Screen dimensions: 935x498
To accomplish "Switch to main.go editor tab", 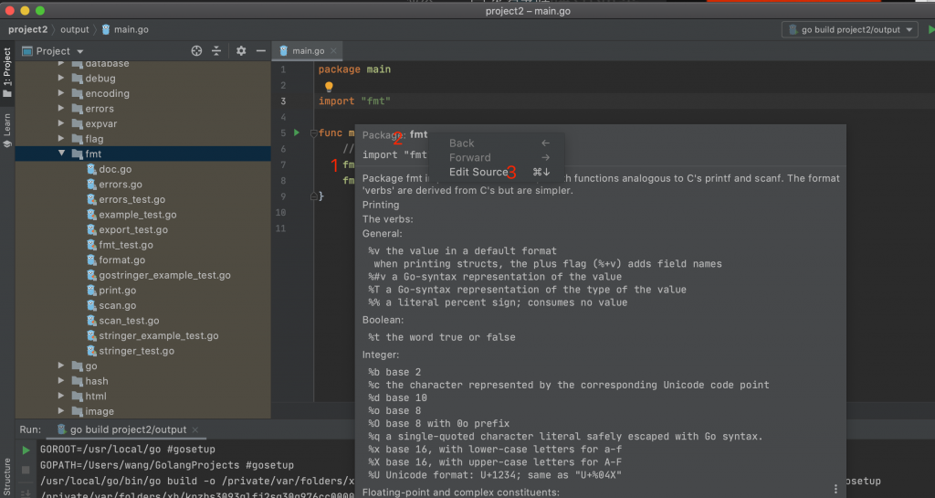I will (308, 50).
